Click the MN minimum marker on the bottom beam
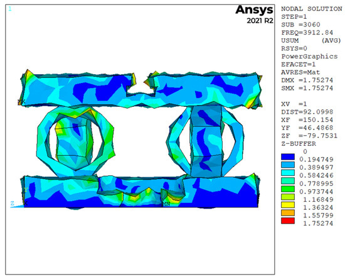The height and width of the screenshot is (279, 345). (166, 204)
